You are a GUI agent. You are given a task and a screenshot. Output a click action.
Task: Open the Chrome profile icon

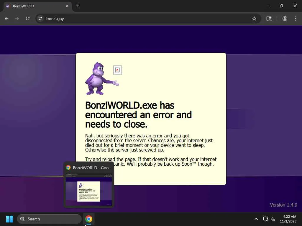(285, 19)
